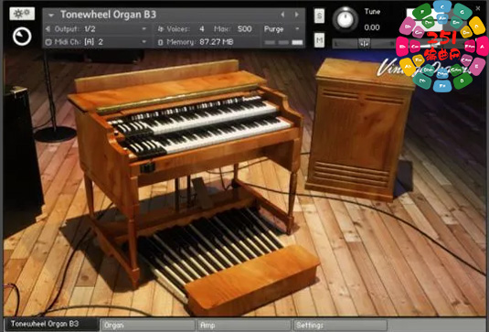Open the Output 1/2 dropdown
489x332 pixels.
(144, 28)
